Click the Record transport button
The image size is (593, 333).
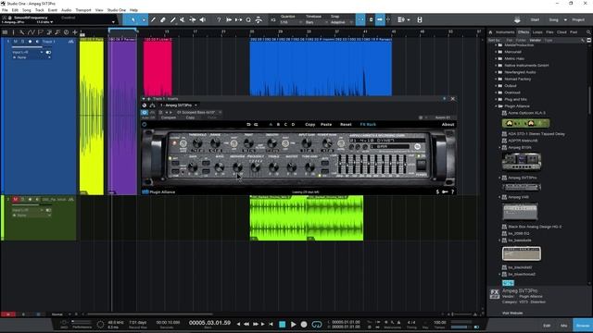(x=304, y=325)
